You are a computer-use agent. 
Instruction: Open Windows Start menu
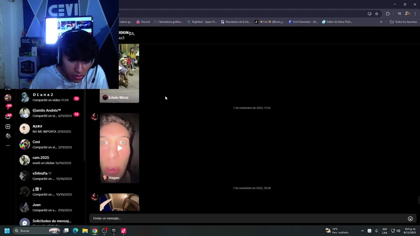(x=7, y=231)
